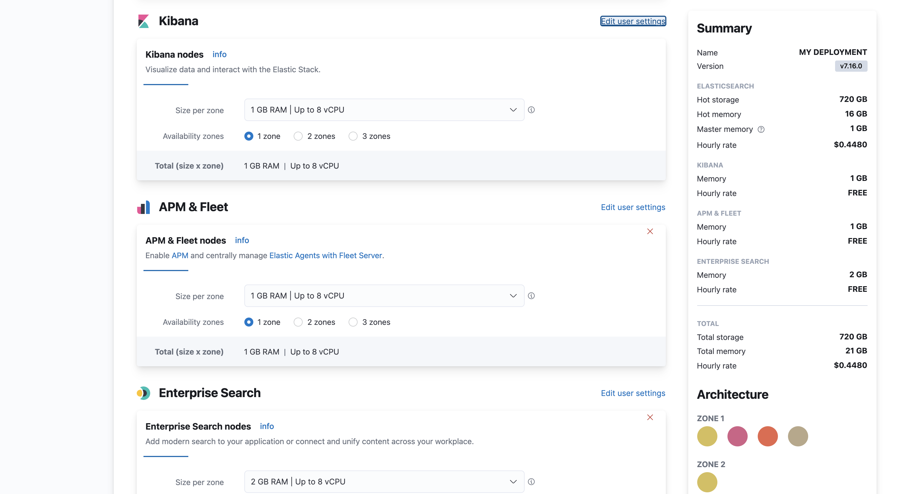Click the Enterprise Search logo icon
Image resolution: width=897 pixels, height=494 pixels.
143,393
